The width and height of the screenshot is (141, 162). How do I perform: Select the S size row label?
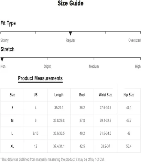pyautogui.click(x=12, y=108)
